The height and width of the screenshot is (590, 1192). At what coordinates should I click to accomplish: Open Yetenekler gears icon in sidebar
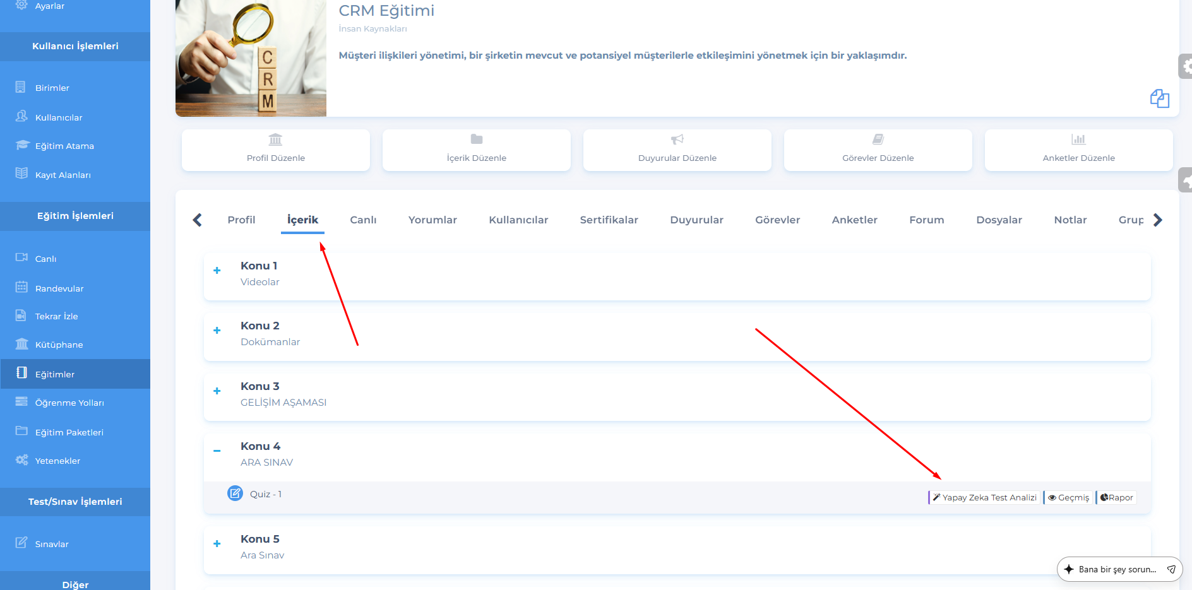pyautogui.click(x=21, y=460)
